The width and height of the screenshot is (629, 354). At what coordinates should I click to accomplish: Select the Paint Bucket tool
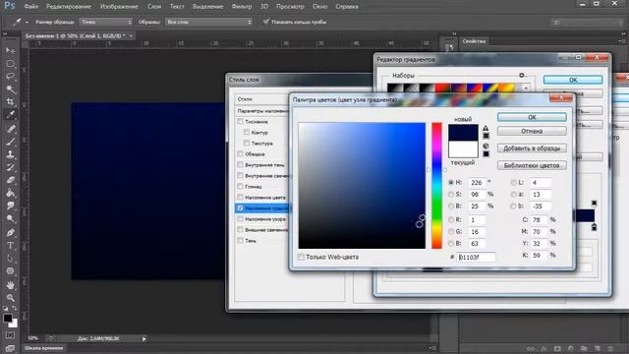10,193
